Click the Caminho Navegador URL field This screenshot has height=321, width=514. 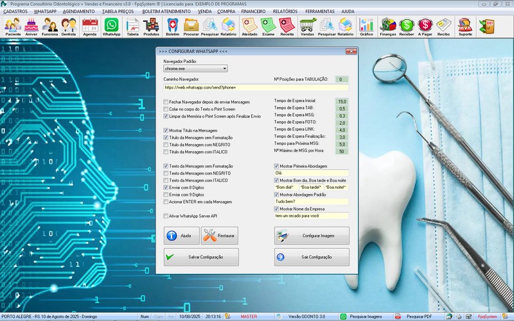coord(256,87)
